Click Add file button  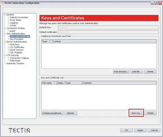137,71
